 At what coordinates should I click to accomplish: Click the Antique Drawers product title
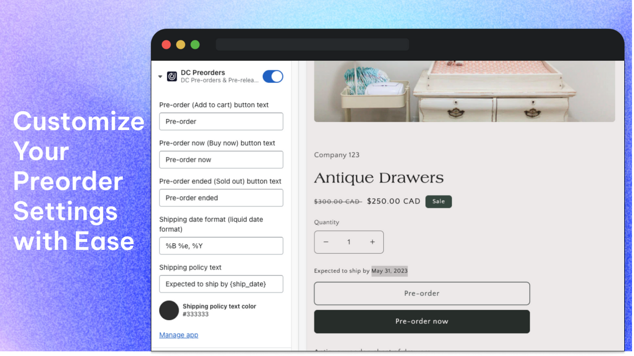coord(379,178)
